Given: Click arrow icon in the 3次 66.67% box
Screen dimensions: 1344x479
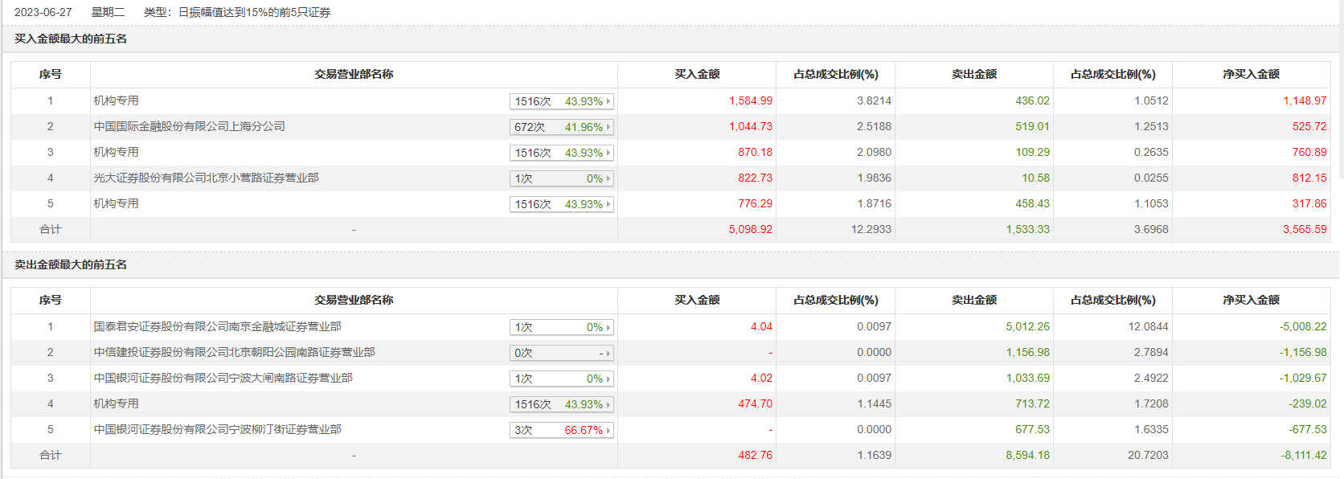Looking at the screenshot, I should tap(608, 431).
